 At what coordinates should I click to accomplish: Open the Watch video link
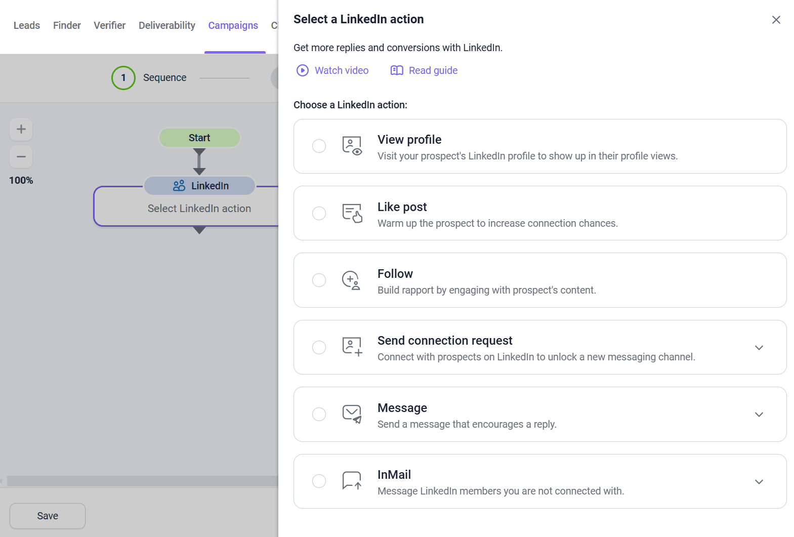[x=332, y=70]
